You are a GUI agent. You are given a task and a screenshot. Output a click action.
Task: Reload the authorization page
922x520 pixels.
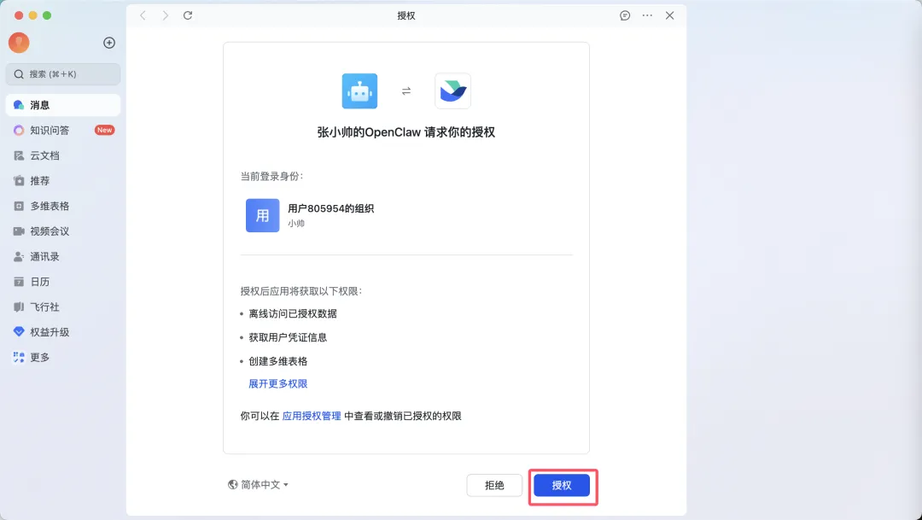point(188,15)
